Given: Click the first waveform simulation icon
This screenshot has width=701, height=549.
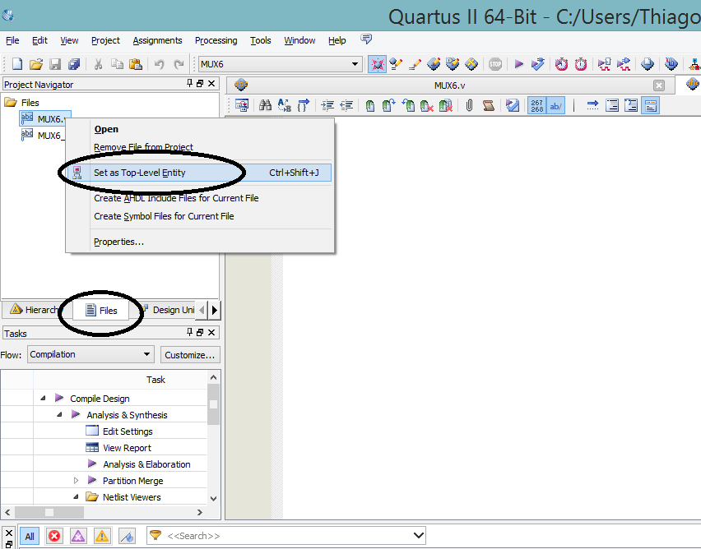Looking at the screenshot, I should [605, 64].
